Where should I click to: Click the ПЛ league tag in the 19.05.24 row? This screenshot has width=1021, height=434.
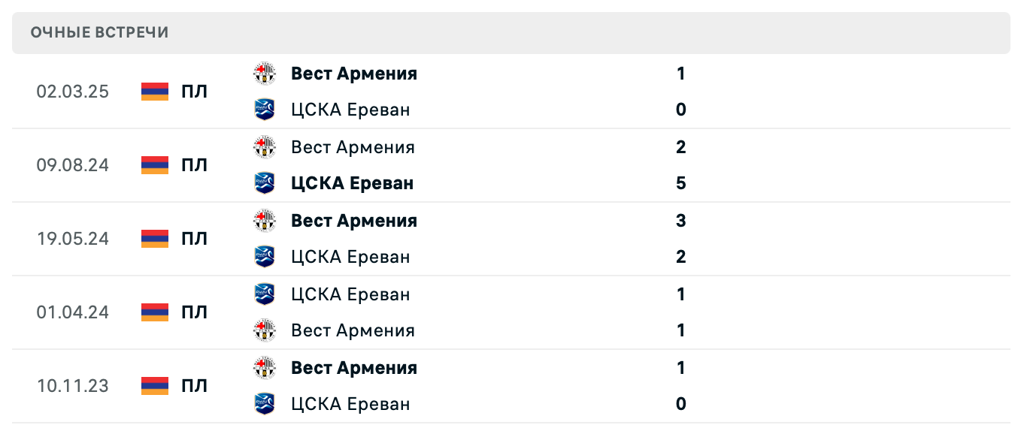pyautogui.click(x=194, y=238)
